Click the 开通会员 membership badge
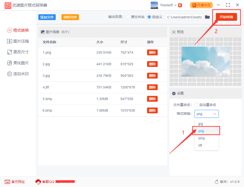The height and width of the screenshot is (187, 244). pyautogui.click(x=201, y=5)
